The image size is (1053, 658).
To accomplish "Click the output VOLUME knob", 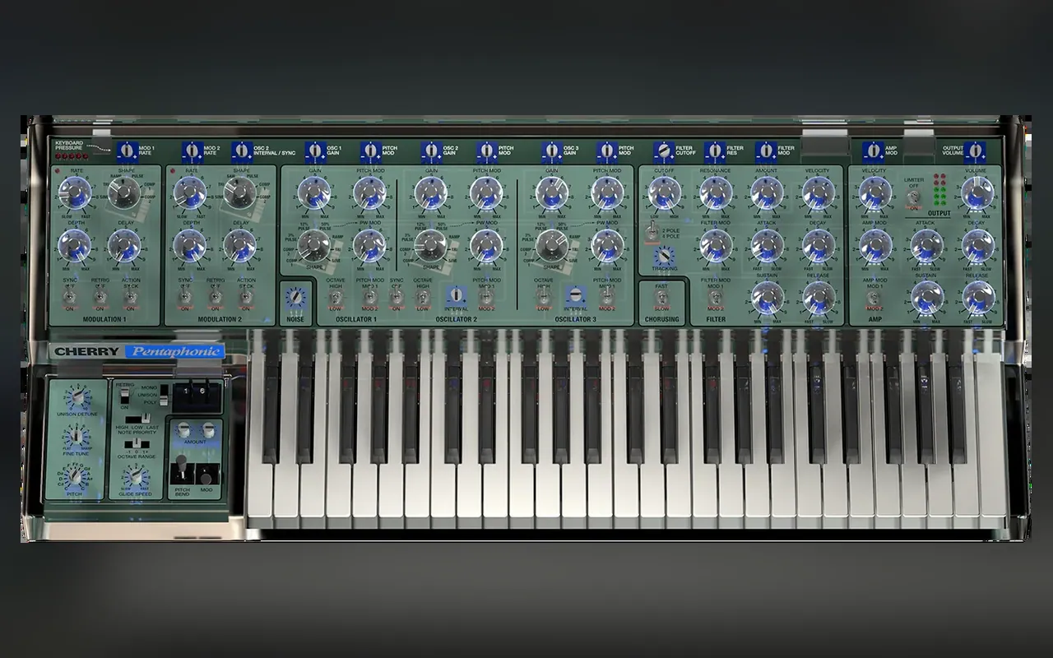I will click(976, 193).
